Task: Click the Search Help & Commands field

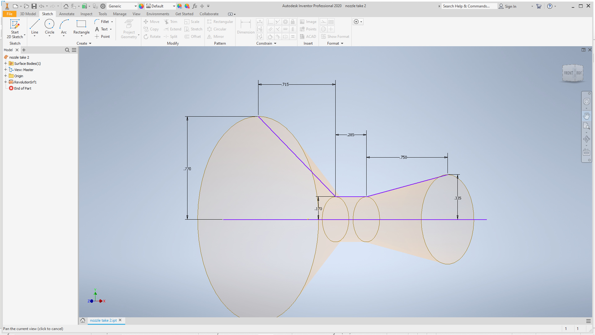Action: [468, 6]
